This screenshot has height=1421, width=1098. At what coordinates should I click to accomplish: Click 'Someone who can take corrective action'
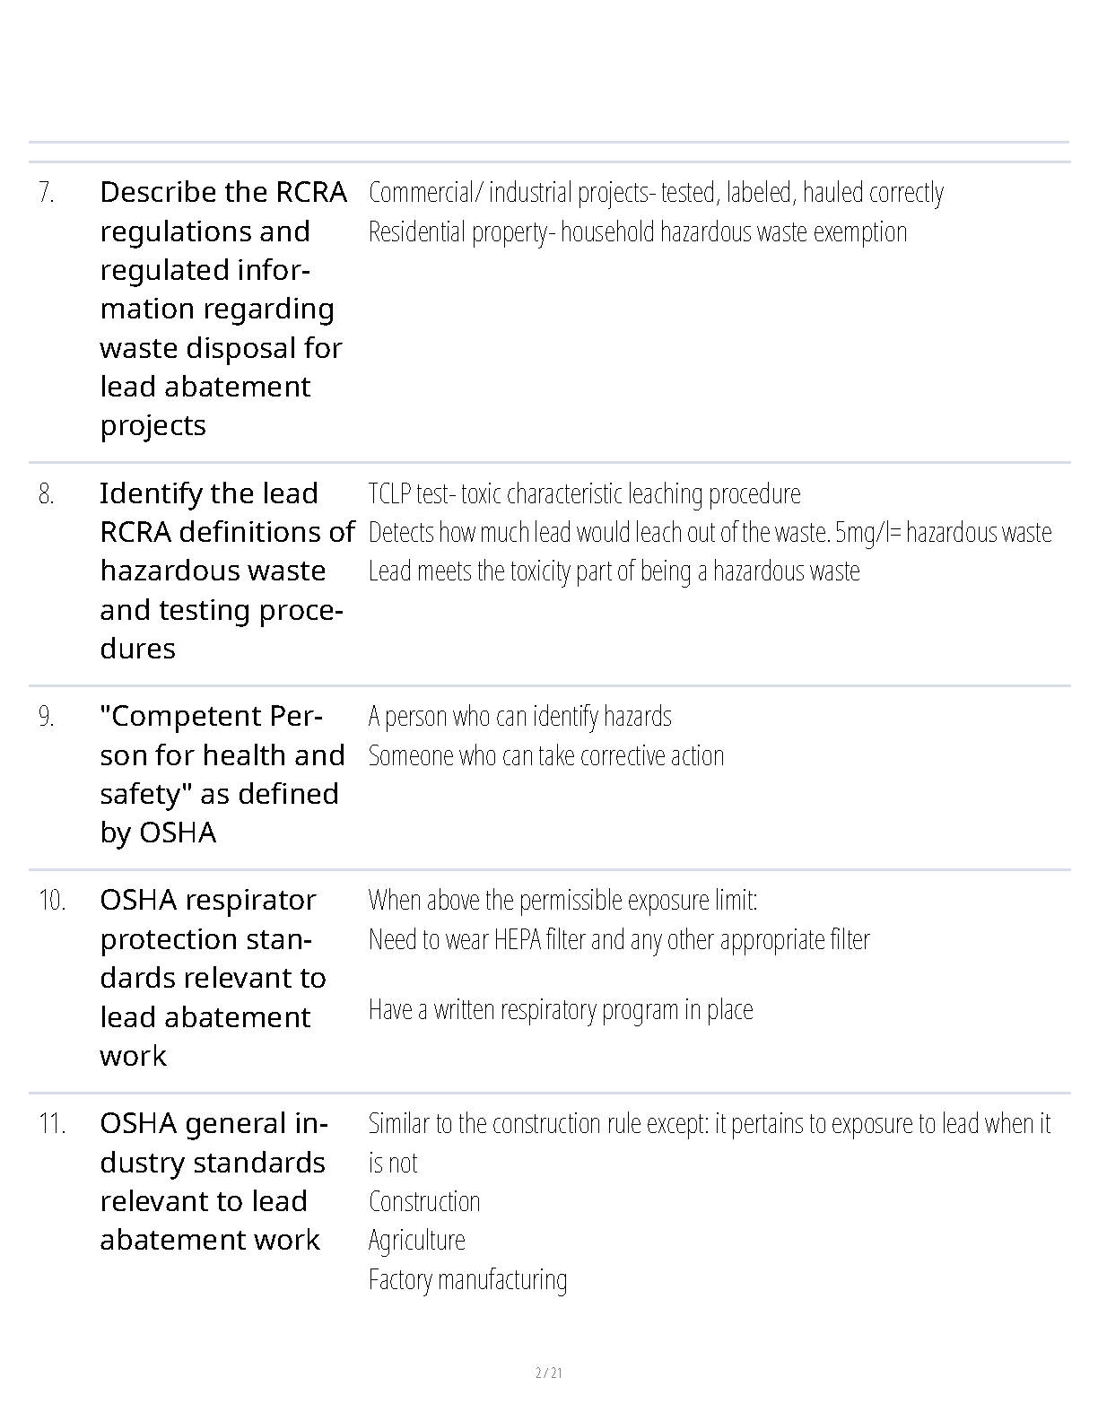click(545, 756)
